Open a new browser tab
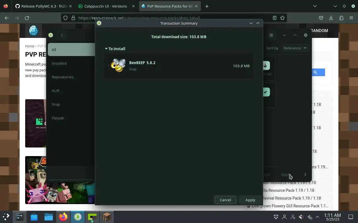 point(207,6)
